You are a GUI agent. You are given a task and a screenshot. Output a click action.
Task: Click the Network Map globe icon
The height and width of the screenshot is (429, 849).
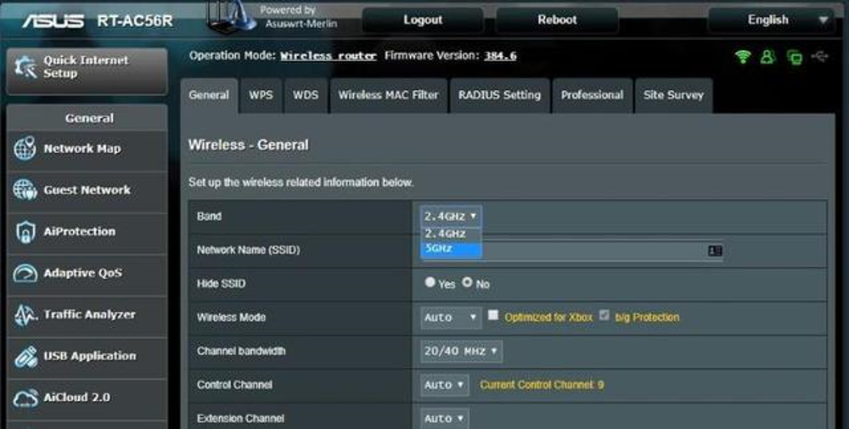point(25,149)
